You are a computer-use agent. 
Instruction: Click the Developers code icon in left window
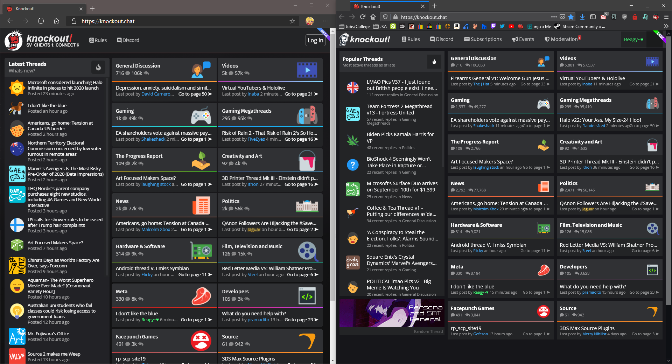click(307, 296)
